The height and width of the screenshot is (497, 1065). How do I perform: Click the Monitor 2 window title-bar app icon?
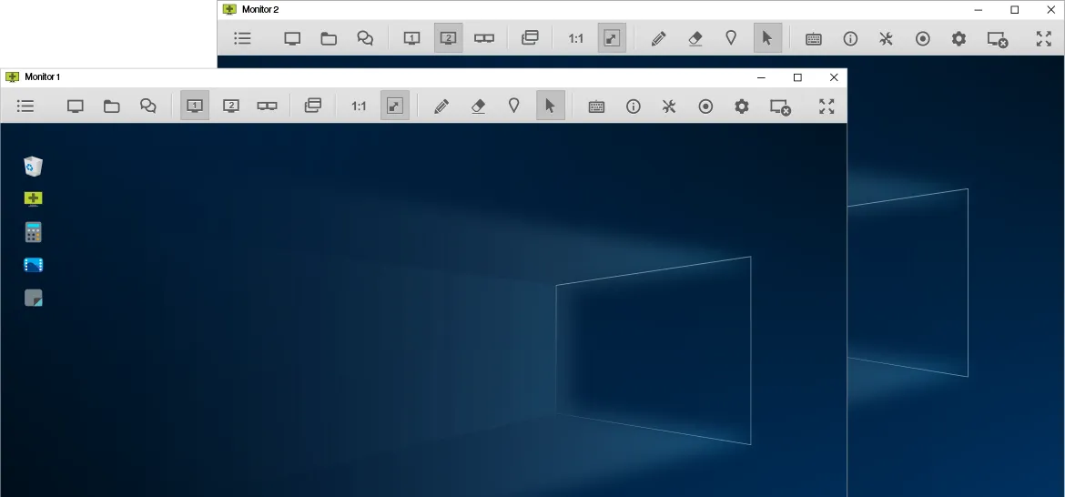click(229, 9)
